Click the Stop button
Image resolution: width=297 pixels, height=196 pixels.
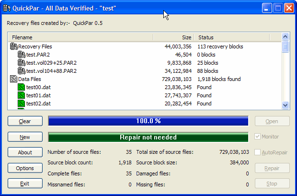pyautogui.click(x=272, y=184)
